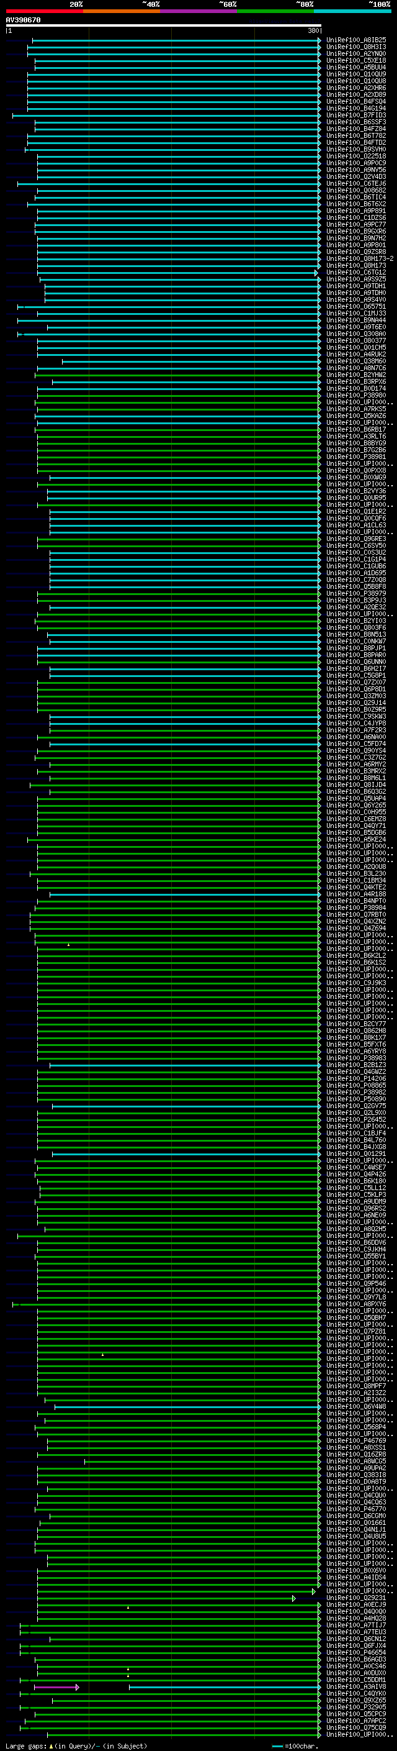
Task: Open hit UniRef100_P38979
Action: pyautogui.click(x=356, y=593)
